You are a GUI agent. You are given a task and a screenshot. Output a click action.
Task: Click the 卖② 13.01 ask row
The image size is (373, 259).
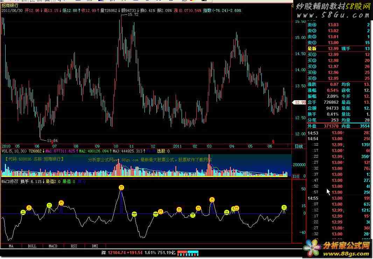coord(339,37)
